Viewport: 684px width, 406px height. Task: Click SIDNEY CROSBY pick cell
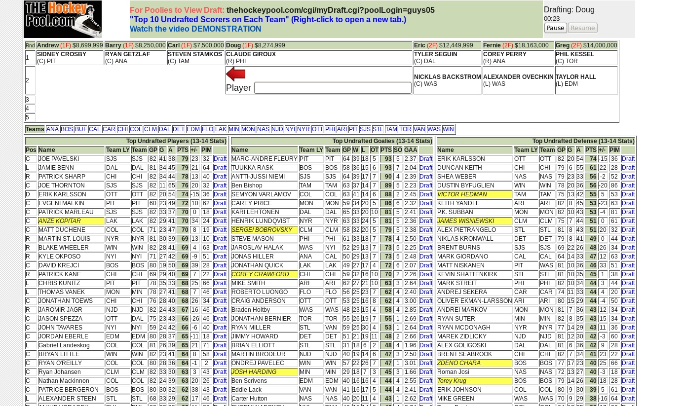click(x=70, y=58)
